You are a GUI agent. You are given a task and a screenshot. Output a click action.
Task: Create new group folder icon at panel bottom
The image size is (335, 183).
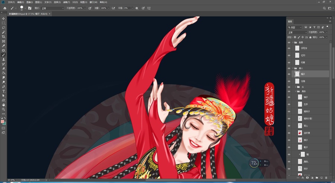pyautogui.click(x=317, y=178)
